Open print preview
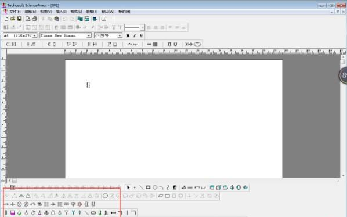This screenshot has height=217, width=347. (28, 19)
